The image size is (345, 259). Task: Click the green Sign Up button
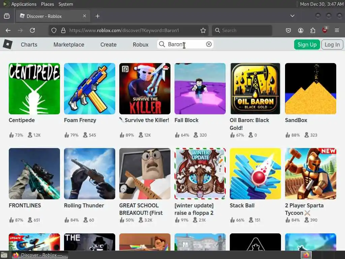(x=307, y=45)
